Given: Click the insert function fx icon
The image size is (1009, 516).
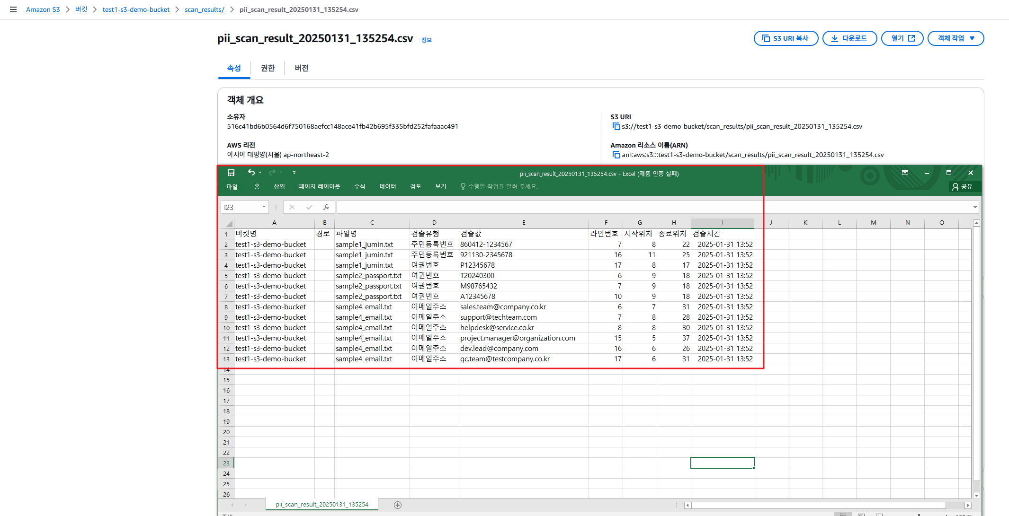Looking at the screenshot, I should point(326,207).
